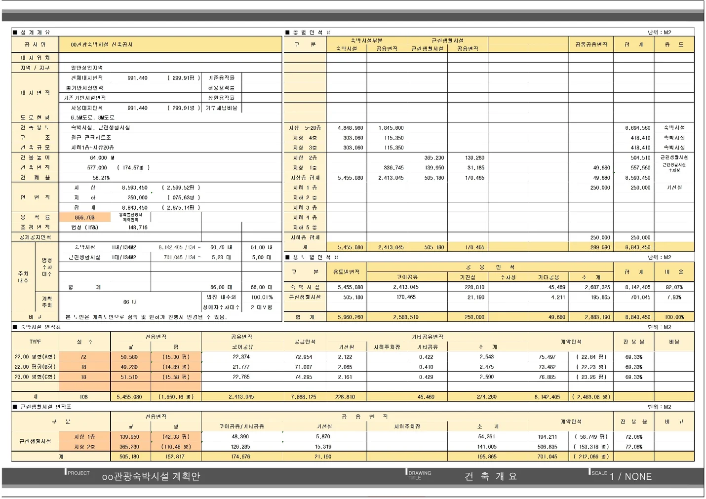This screenshot has height=499, width=706.
Task: Select the cell showing 4,848.960
Action: (x=350, y=128)
